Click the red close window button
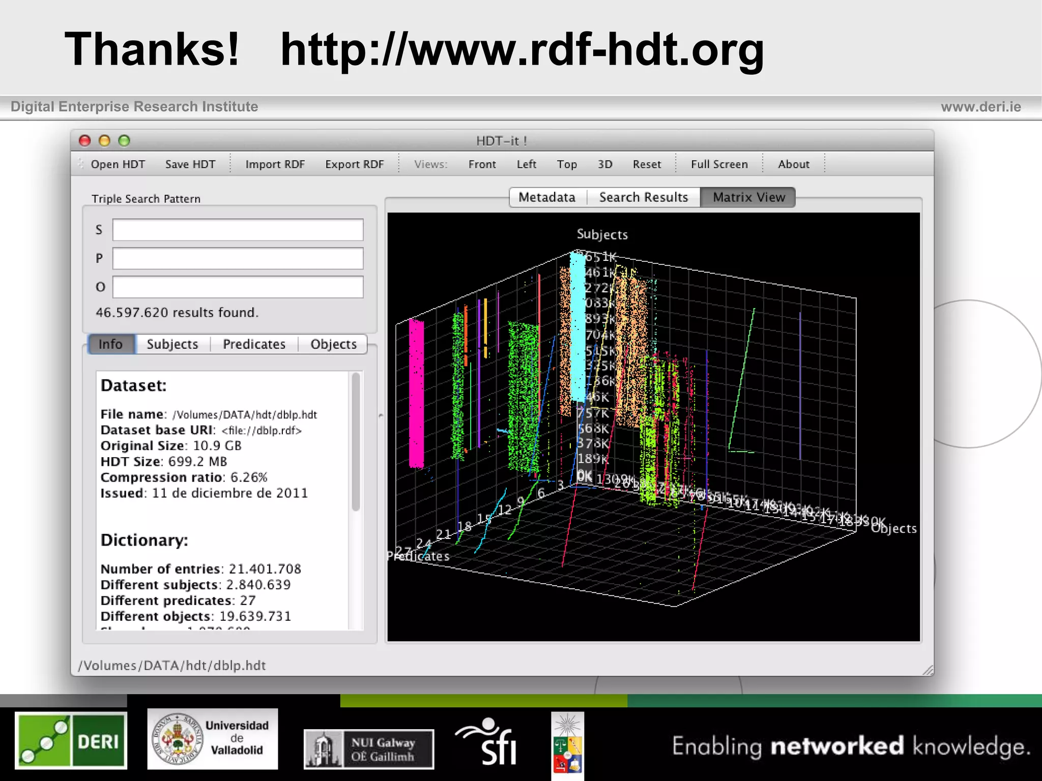 (85, 141)
